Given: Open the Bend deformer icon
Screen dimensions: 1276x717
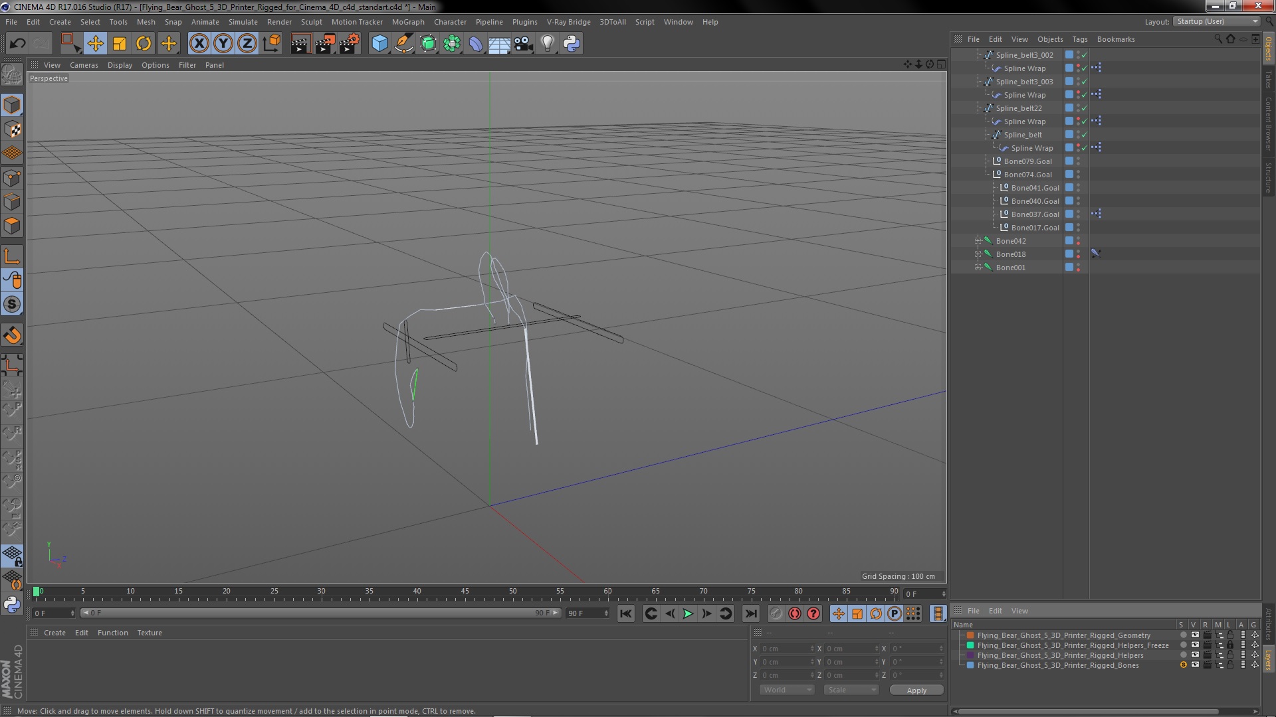Looking at the screenshot, I should tap(476, 44).
